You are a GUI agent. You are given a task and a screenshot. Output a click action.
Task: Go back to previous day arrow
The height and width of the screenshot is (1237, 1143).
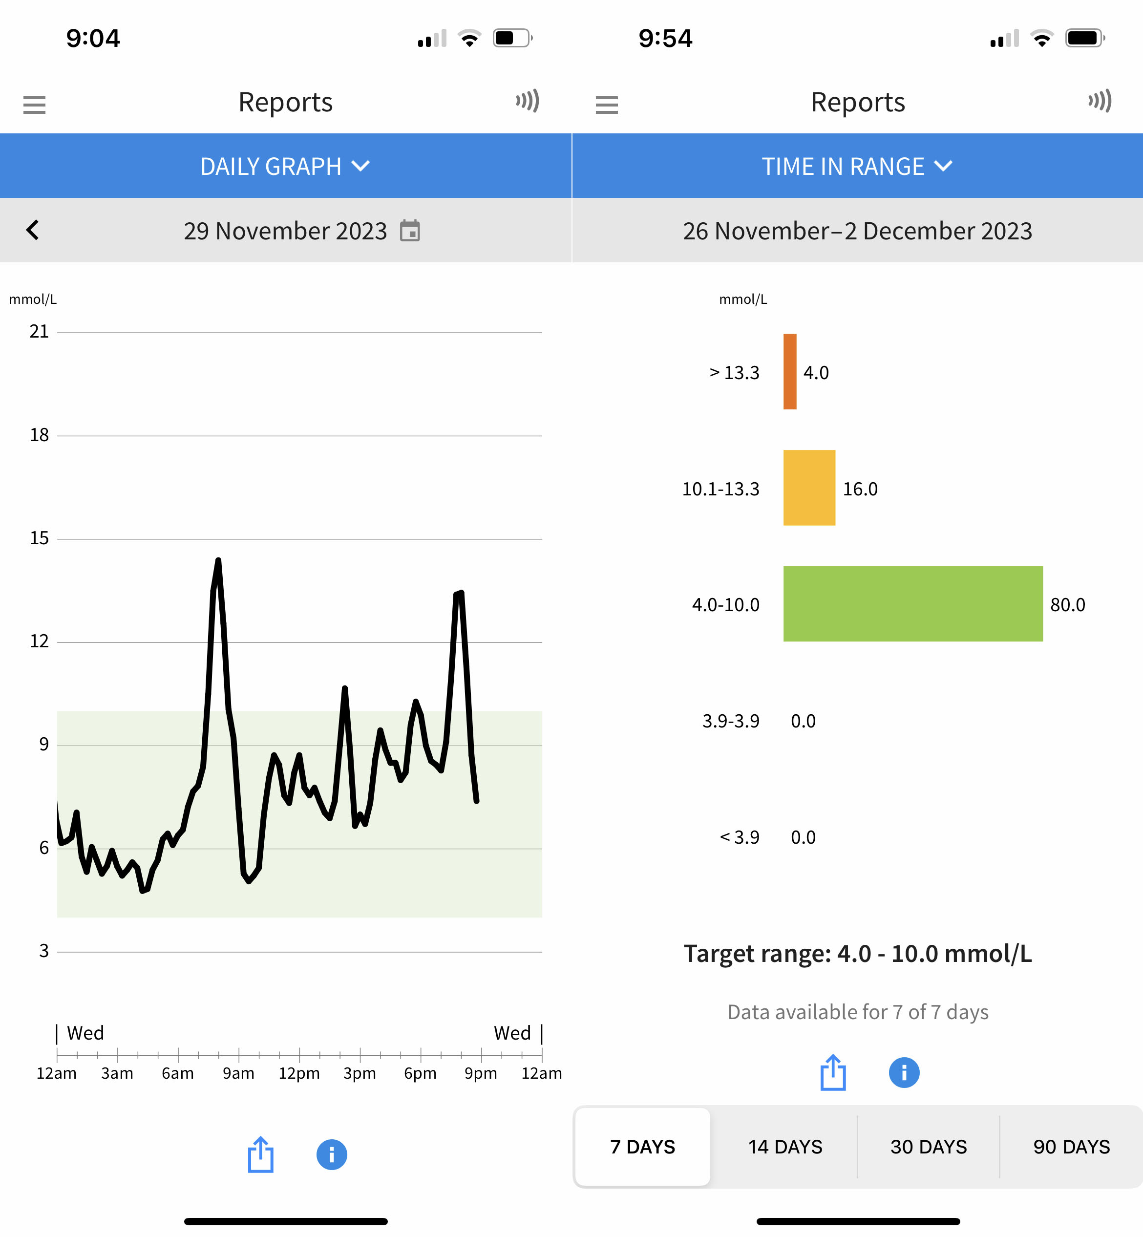point(33,230)
